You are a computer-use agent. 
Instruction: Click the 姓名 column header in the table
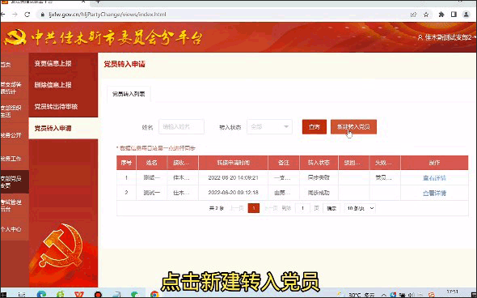tap(151, 163)
